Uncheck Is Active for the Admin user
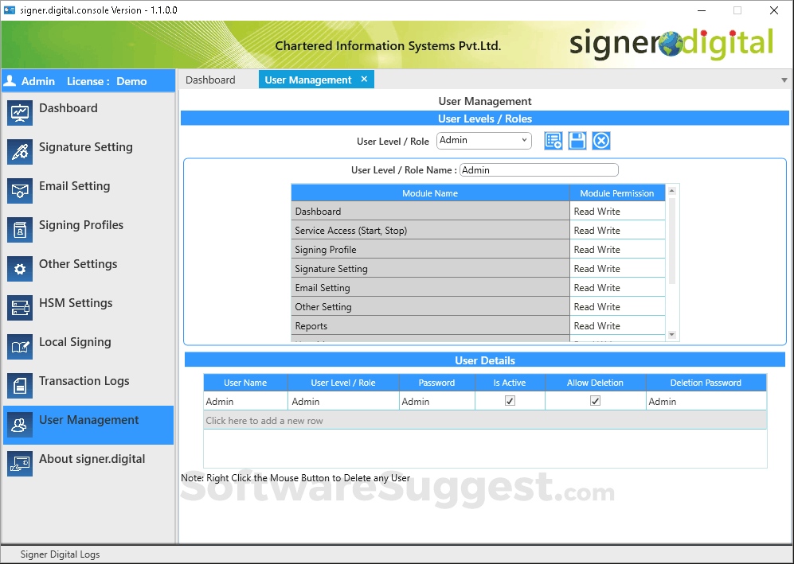 pyautogui.click(x=510, y=401)
